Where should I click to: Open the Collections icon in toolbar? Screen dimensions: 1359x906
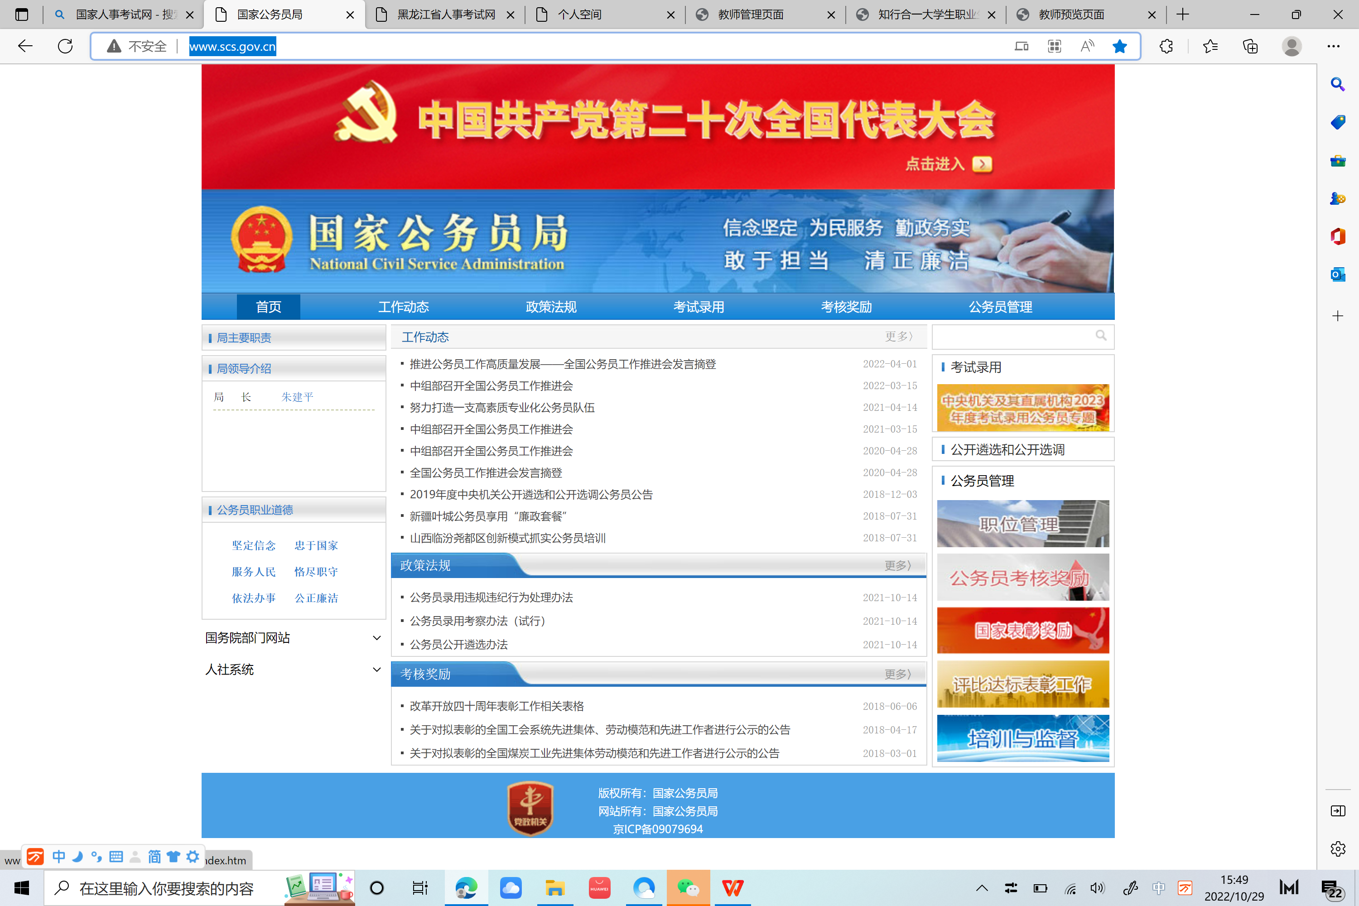pyautogui.click(x=1250, y=46)
